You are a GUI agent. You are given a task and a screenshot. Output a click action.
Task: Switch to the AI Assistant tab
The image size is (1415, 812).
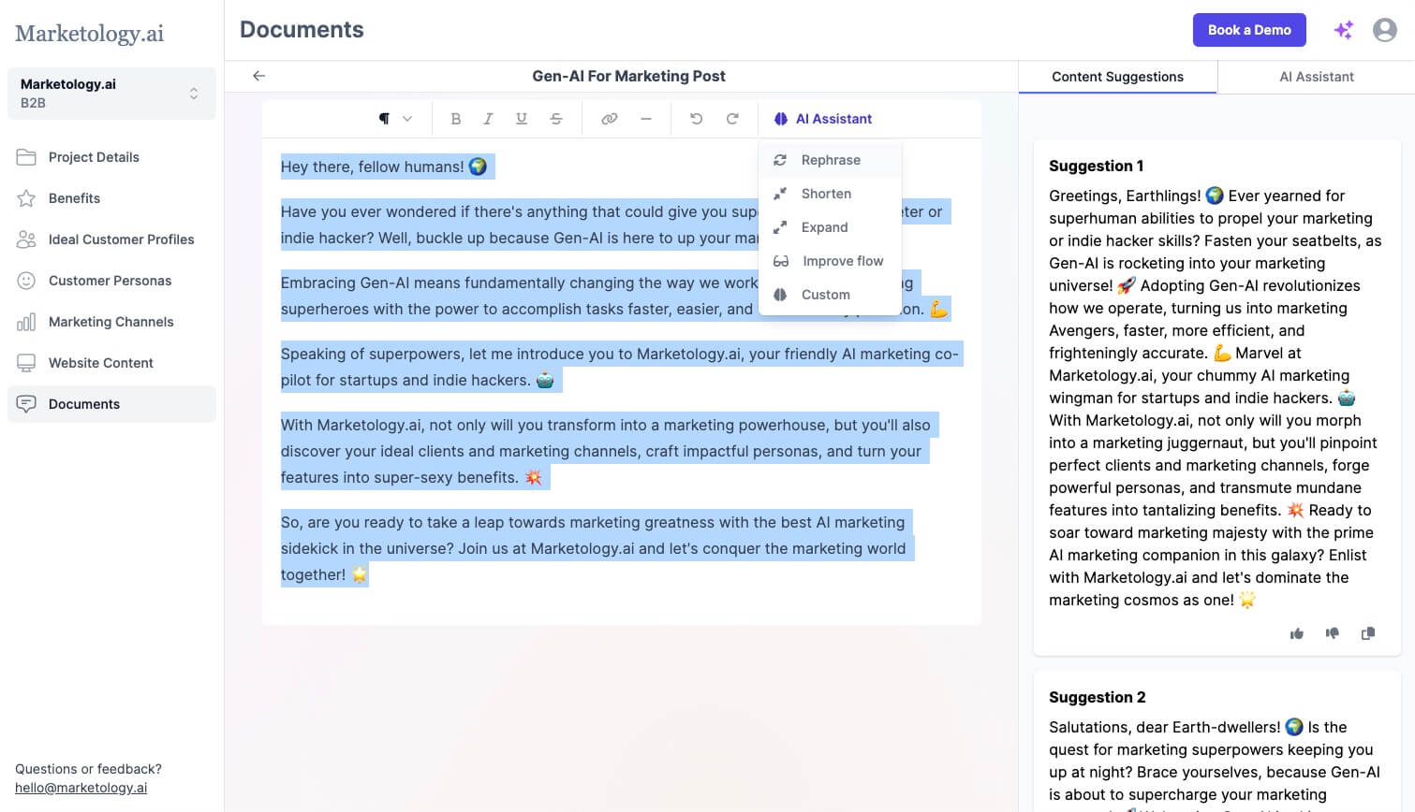(1316, 77)
